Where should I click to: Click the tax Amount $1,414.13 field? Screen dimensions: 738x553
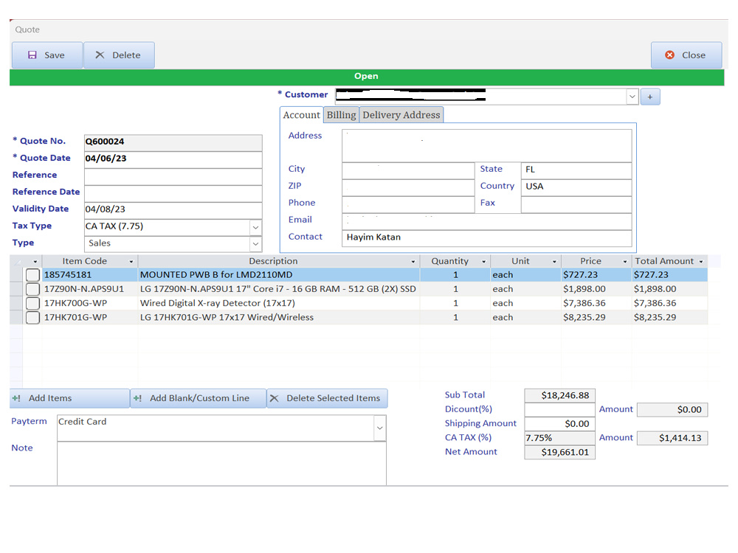tap(672, 438)
